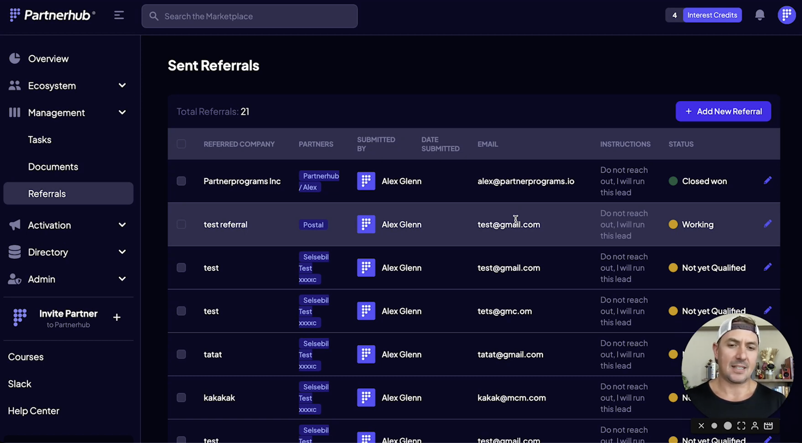Select Referrals in the sidebar
802x443 pixels.
68,193
